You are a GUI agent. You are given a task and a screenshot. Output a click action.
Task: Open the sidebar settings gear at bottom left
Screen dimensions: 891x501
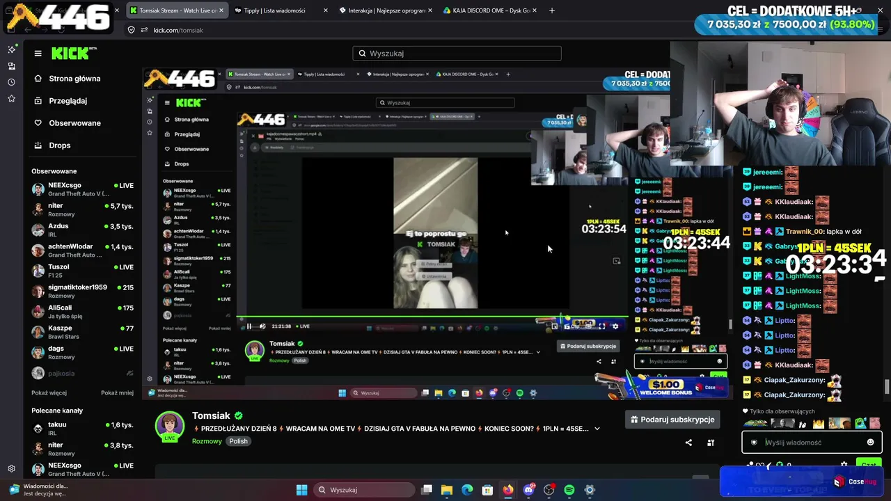click(11, 469)
